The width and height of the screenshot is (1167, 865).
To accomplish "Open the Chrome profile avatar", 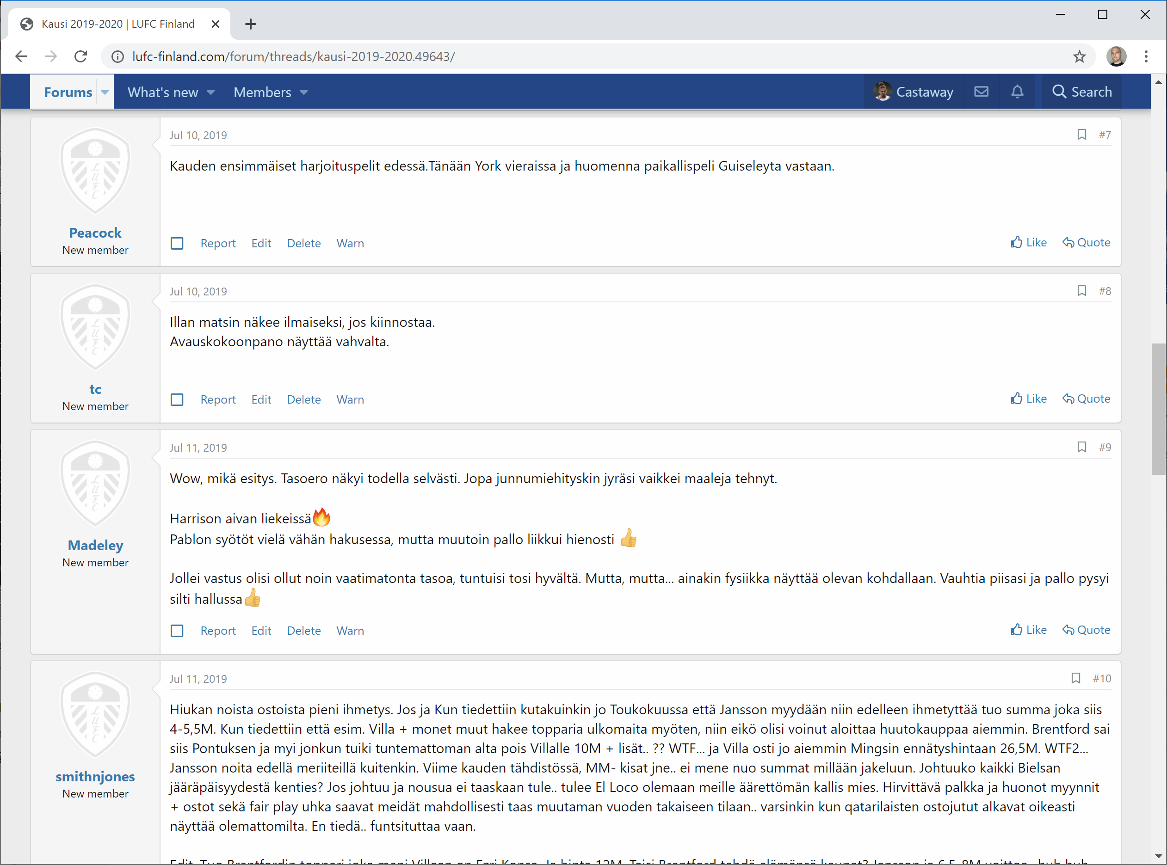I will pos(1116,56).
